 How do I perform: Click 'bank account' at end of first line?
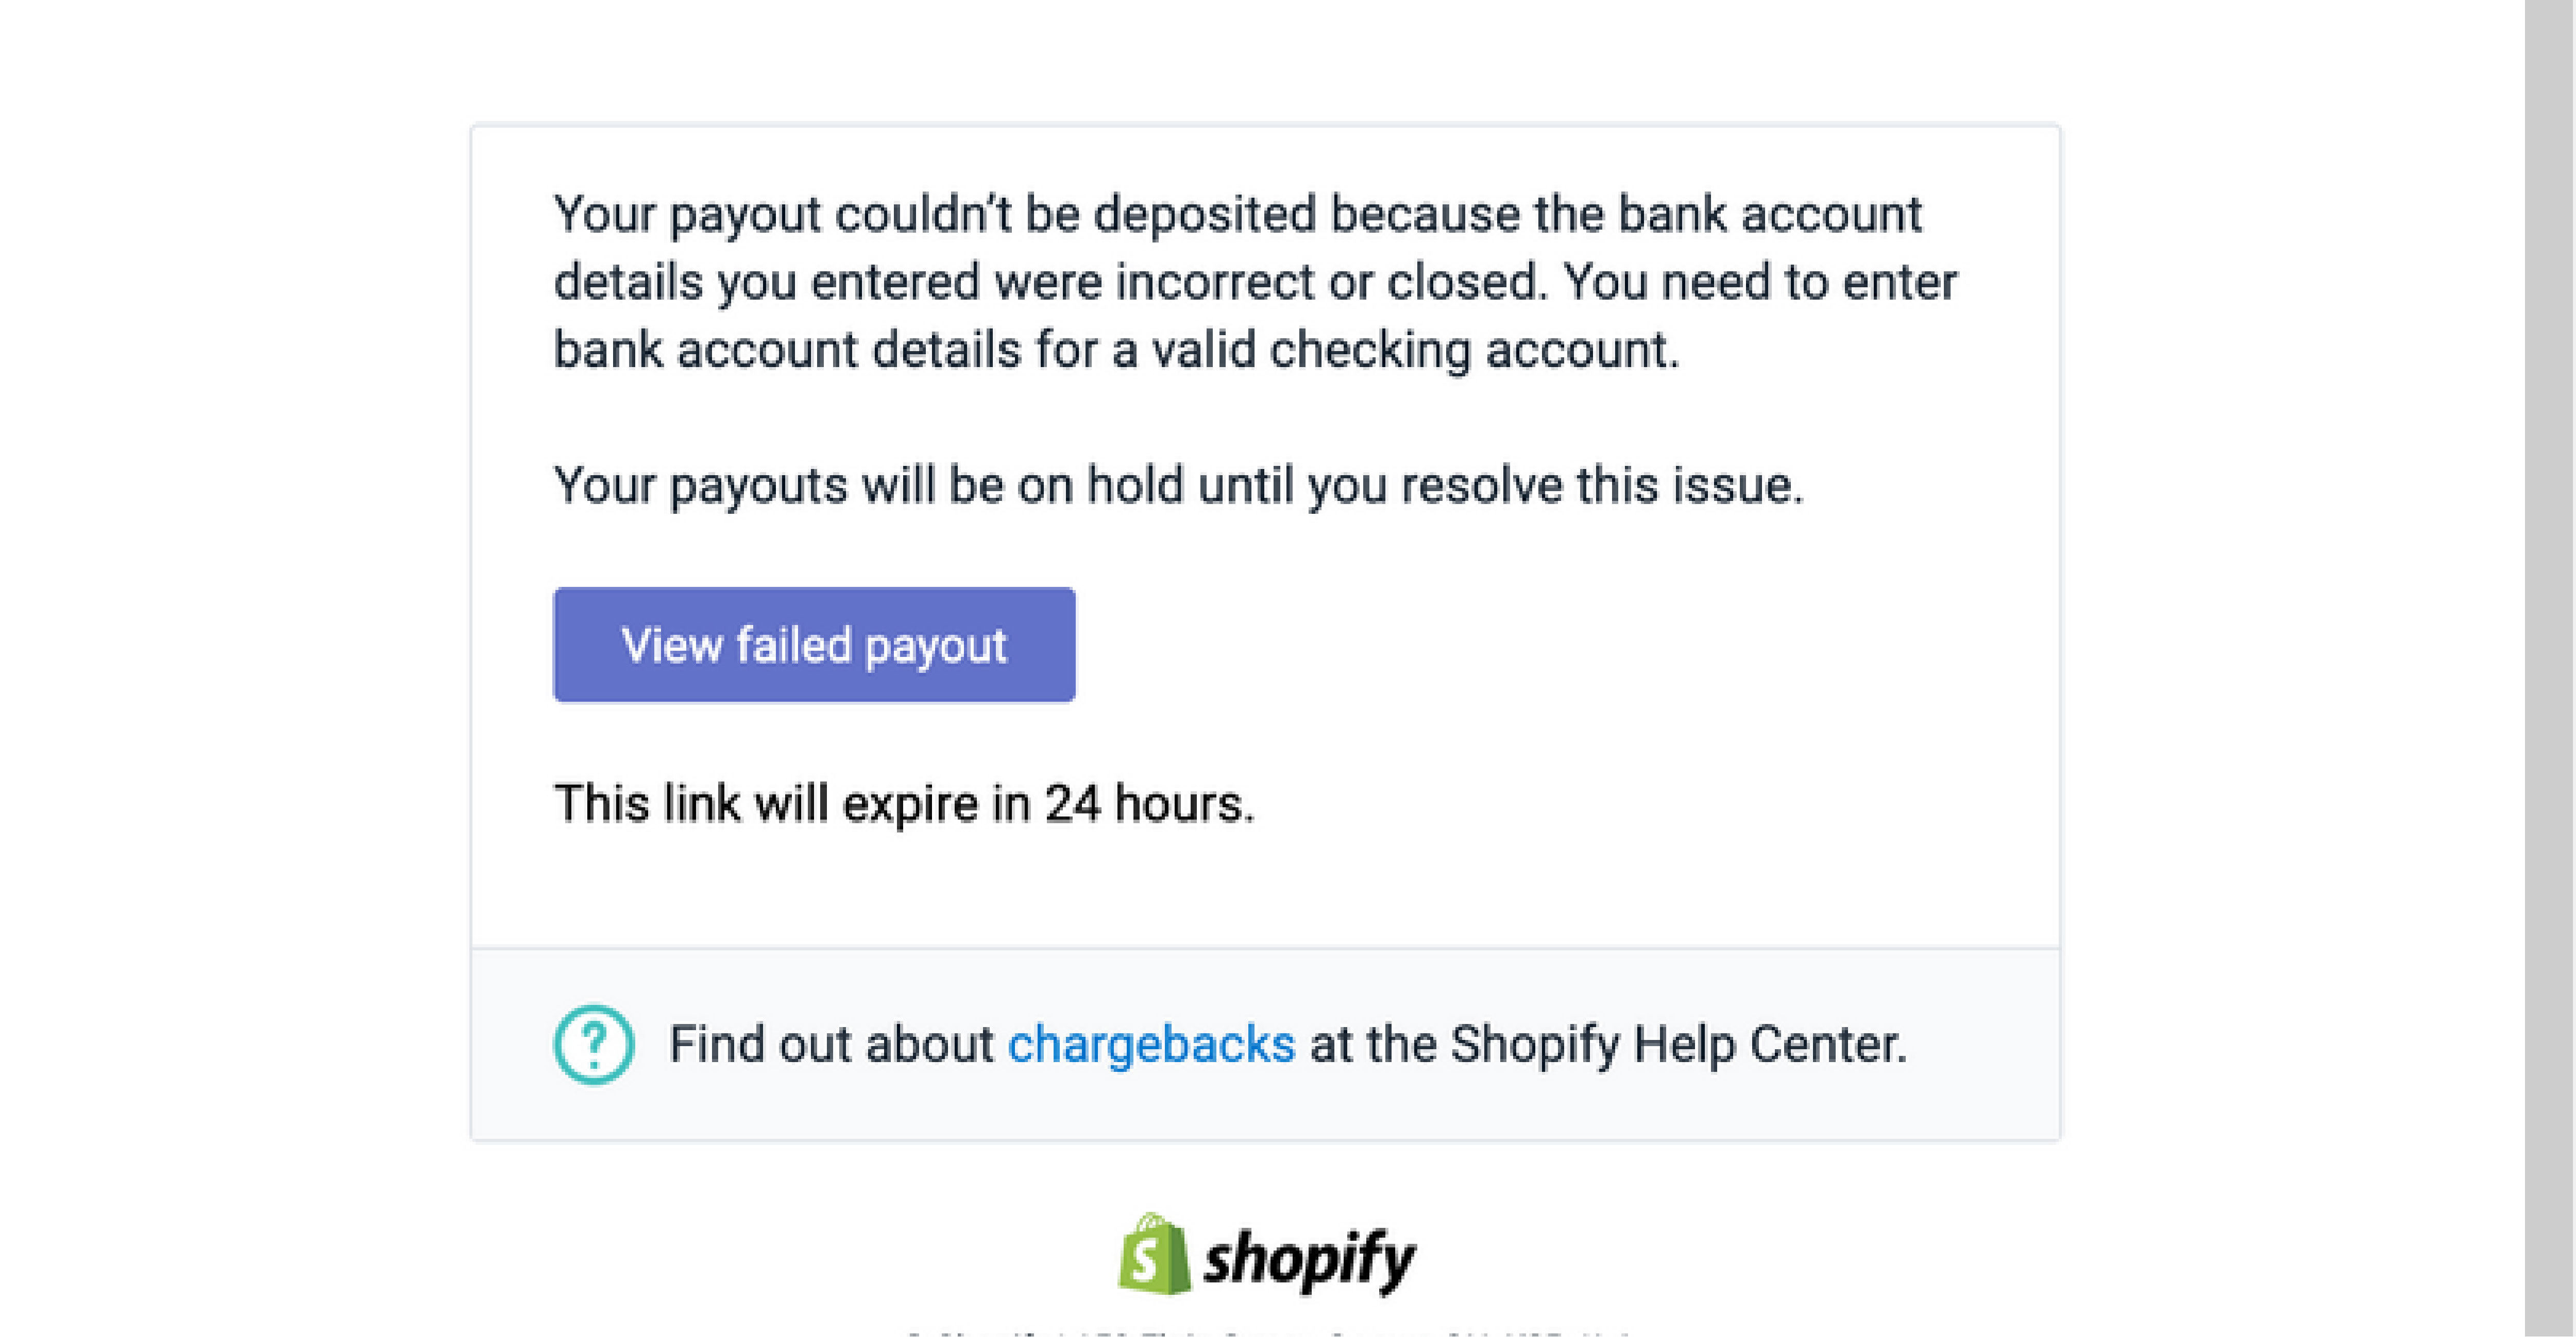coord(1770,214)
